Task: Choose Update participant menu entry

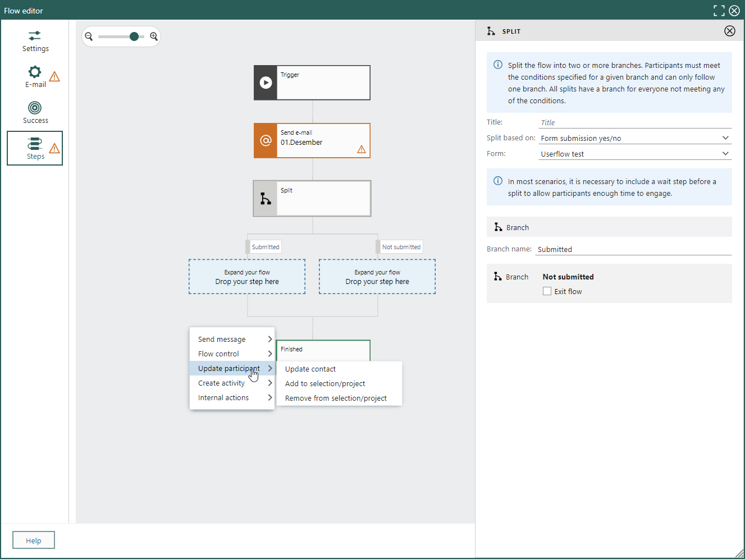Action: coord(232,368)
